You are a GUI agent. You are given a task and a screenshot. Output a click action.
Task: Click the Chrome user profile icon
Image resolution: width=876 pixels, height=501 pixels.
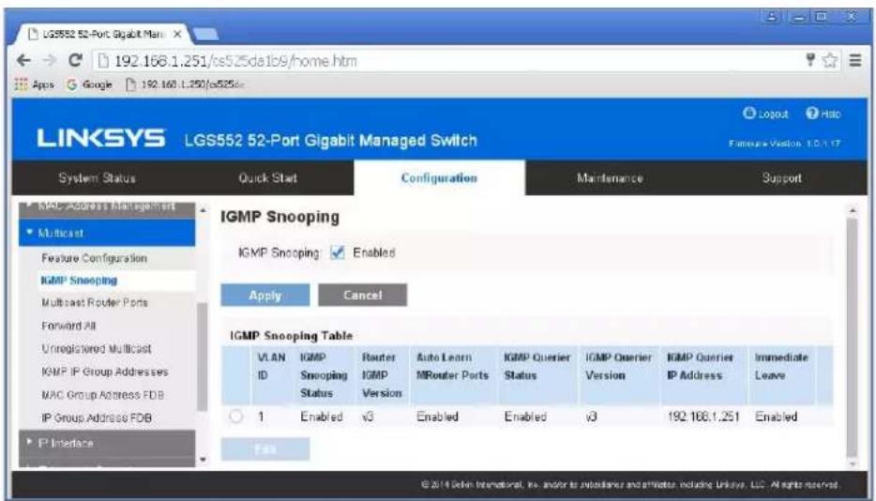772,17
